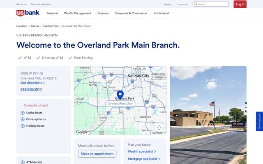Click the Drive-up ATM feature text

[x=53, y=58]
